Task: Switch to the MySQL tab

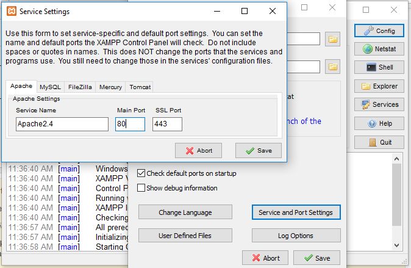Action: (50, 87)
